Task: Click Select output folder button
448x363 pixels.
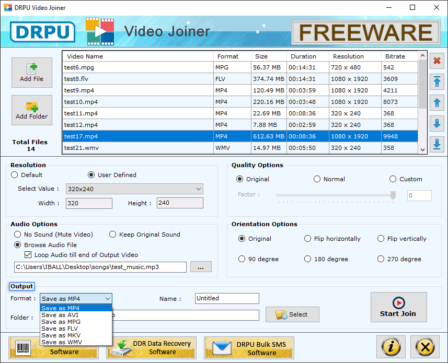Action: (292, 314)
